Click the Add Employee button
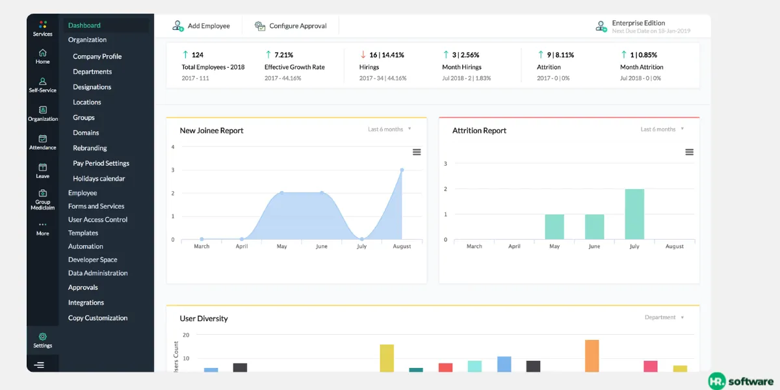Viewport: 780px width, 390px height. pyautogui.click(x=201, y=26)
